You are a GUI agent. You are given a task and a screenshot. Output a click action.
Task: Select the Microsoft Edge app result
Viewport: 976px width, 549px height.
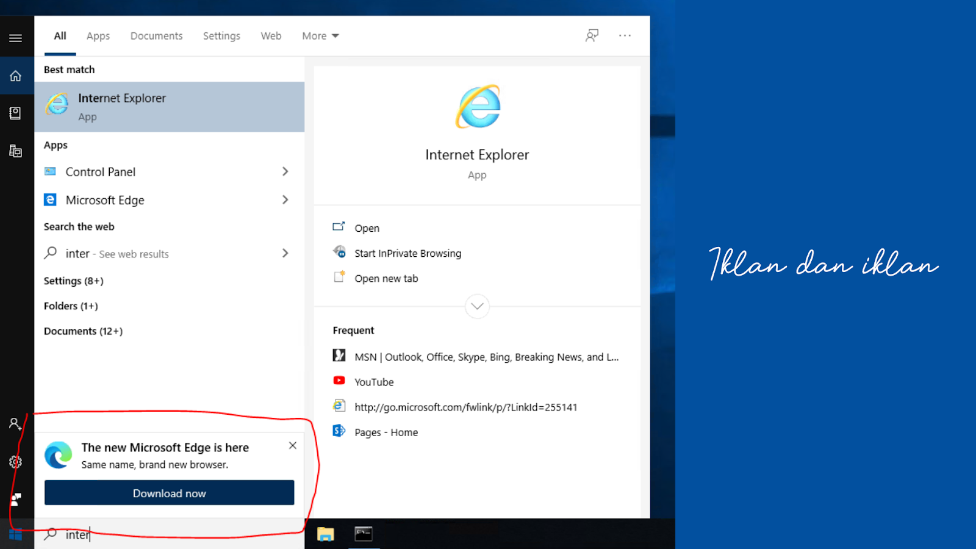coord(170,199)
